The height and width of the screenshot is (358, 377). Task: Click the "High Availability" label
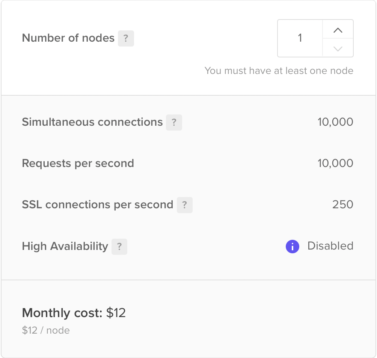65,247
